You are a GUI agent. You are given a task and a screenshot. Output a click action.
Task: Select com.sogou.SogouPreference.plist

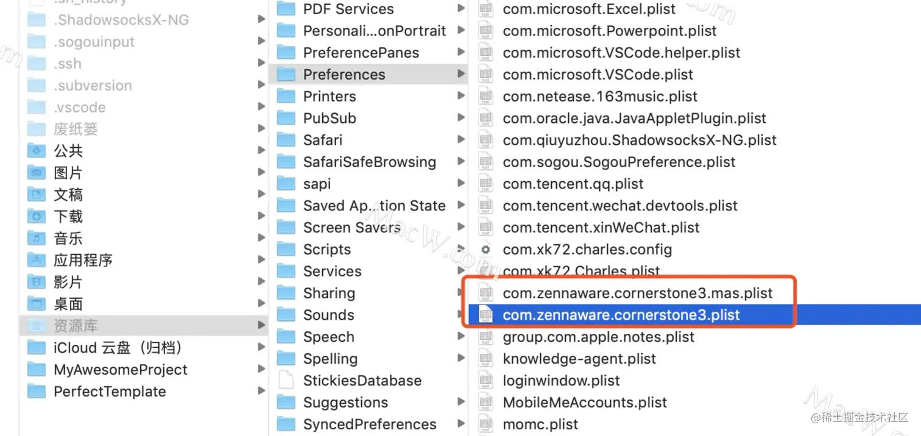click(x=619, y=162)
